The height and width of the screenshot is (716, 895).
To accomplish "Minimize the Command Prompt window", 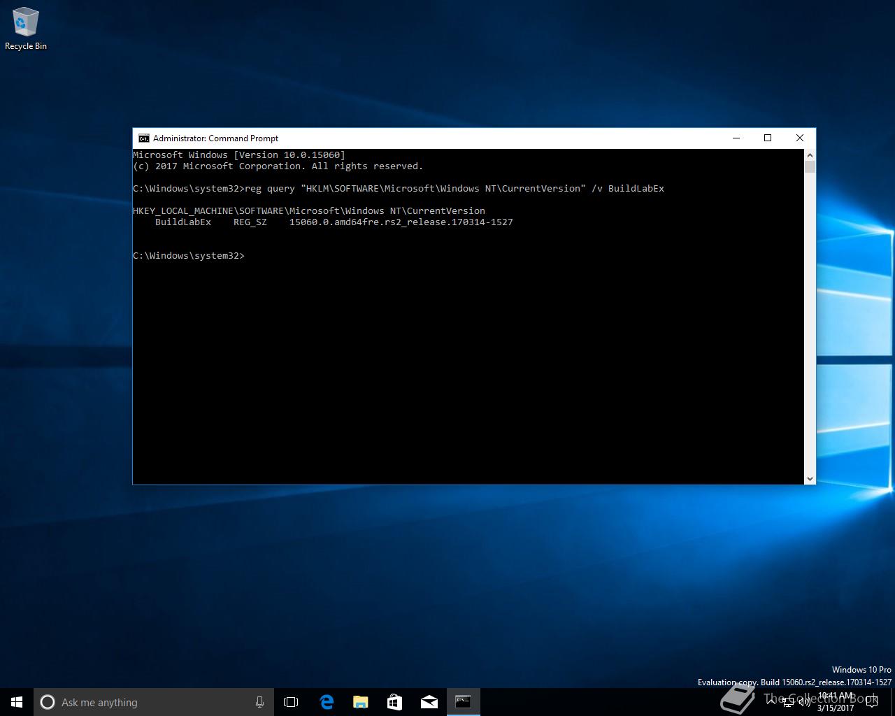I will pos(736,138).
